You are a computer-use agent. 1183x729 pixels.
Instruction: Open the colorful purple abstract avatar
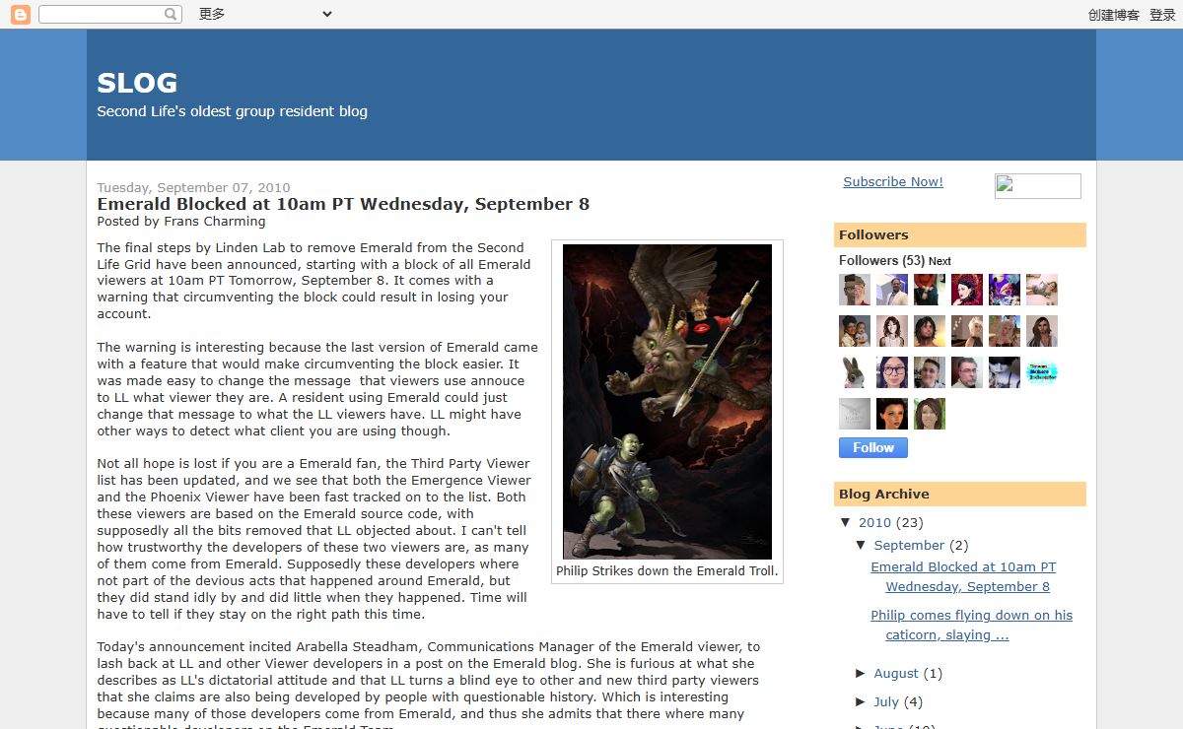click(x=1005, y=290)
